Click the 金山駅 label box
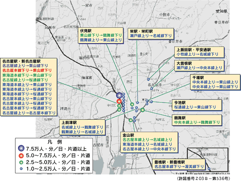 149,142
